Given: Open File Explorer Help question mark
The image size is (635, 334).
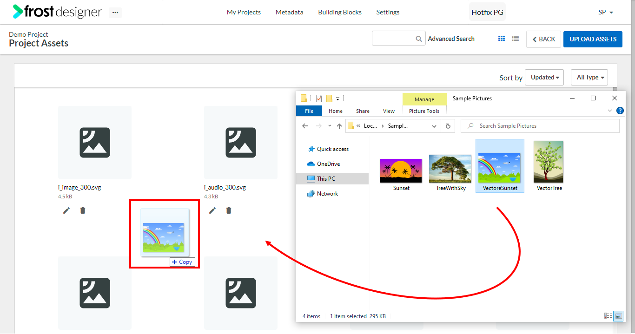Looking at the screenshot, I should (620, 111).
